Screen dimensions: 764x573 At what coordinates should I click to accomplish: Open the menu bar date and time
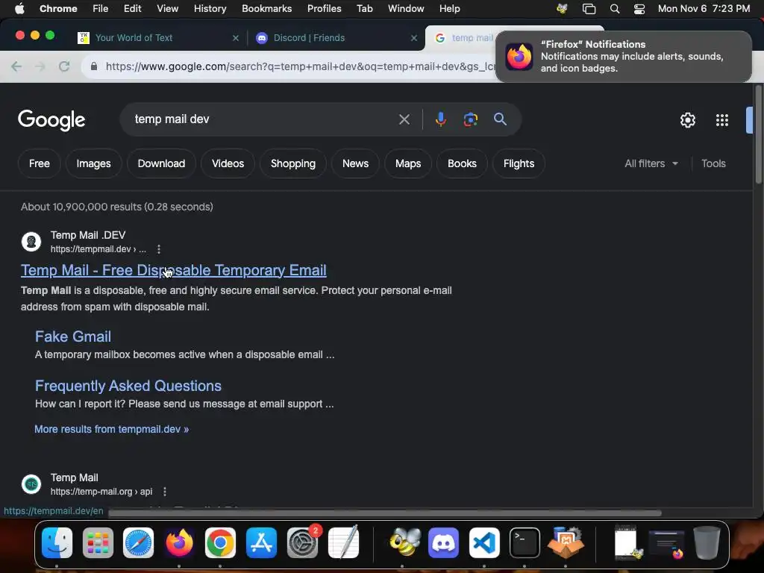tap(704, 9)
